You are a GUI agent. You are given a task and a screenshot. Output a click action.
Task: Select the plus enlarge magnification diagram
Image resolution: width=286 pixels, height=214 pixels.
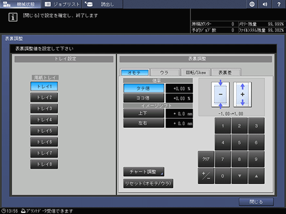tap(242, 94)
